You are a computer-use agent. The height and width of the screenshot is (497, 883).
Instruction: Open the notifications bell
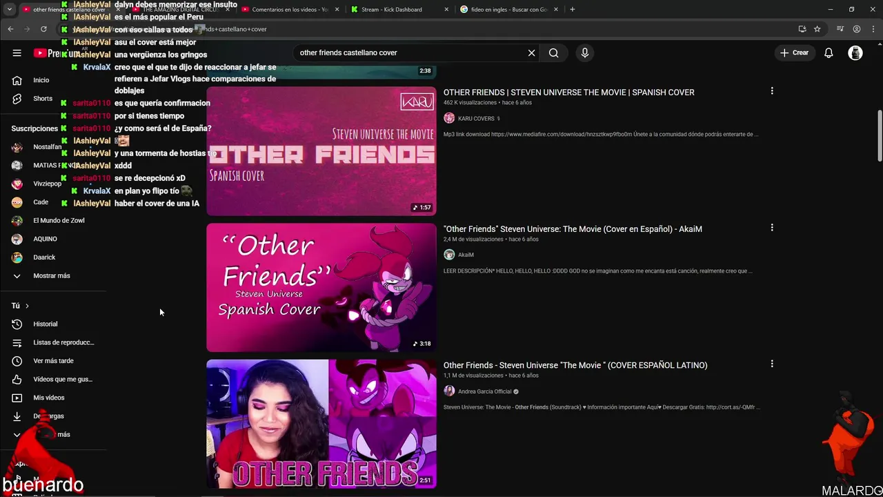tap(829, 53)
